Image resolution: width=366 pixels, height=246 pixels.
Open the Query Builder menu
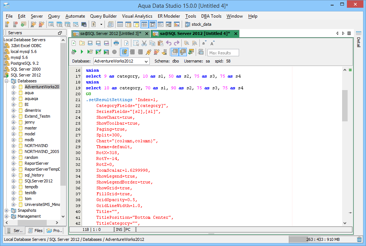click(103, 16)
